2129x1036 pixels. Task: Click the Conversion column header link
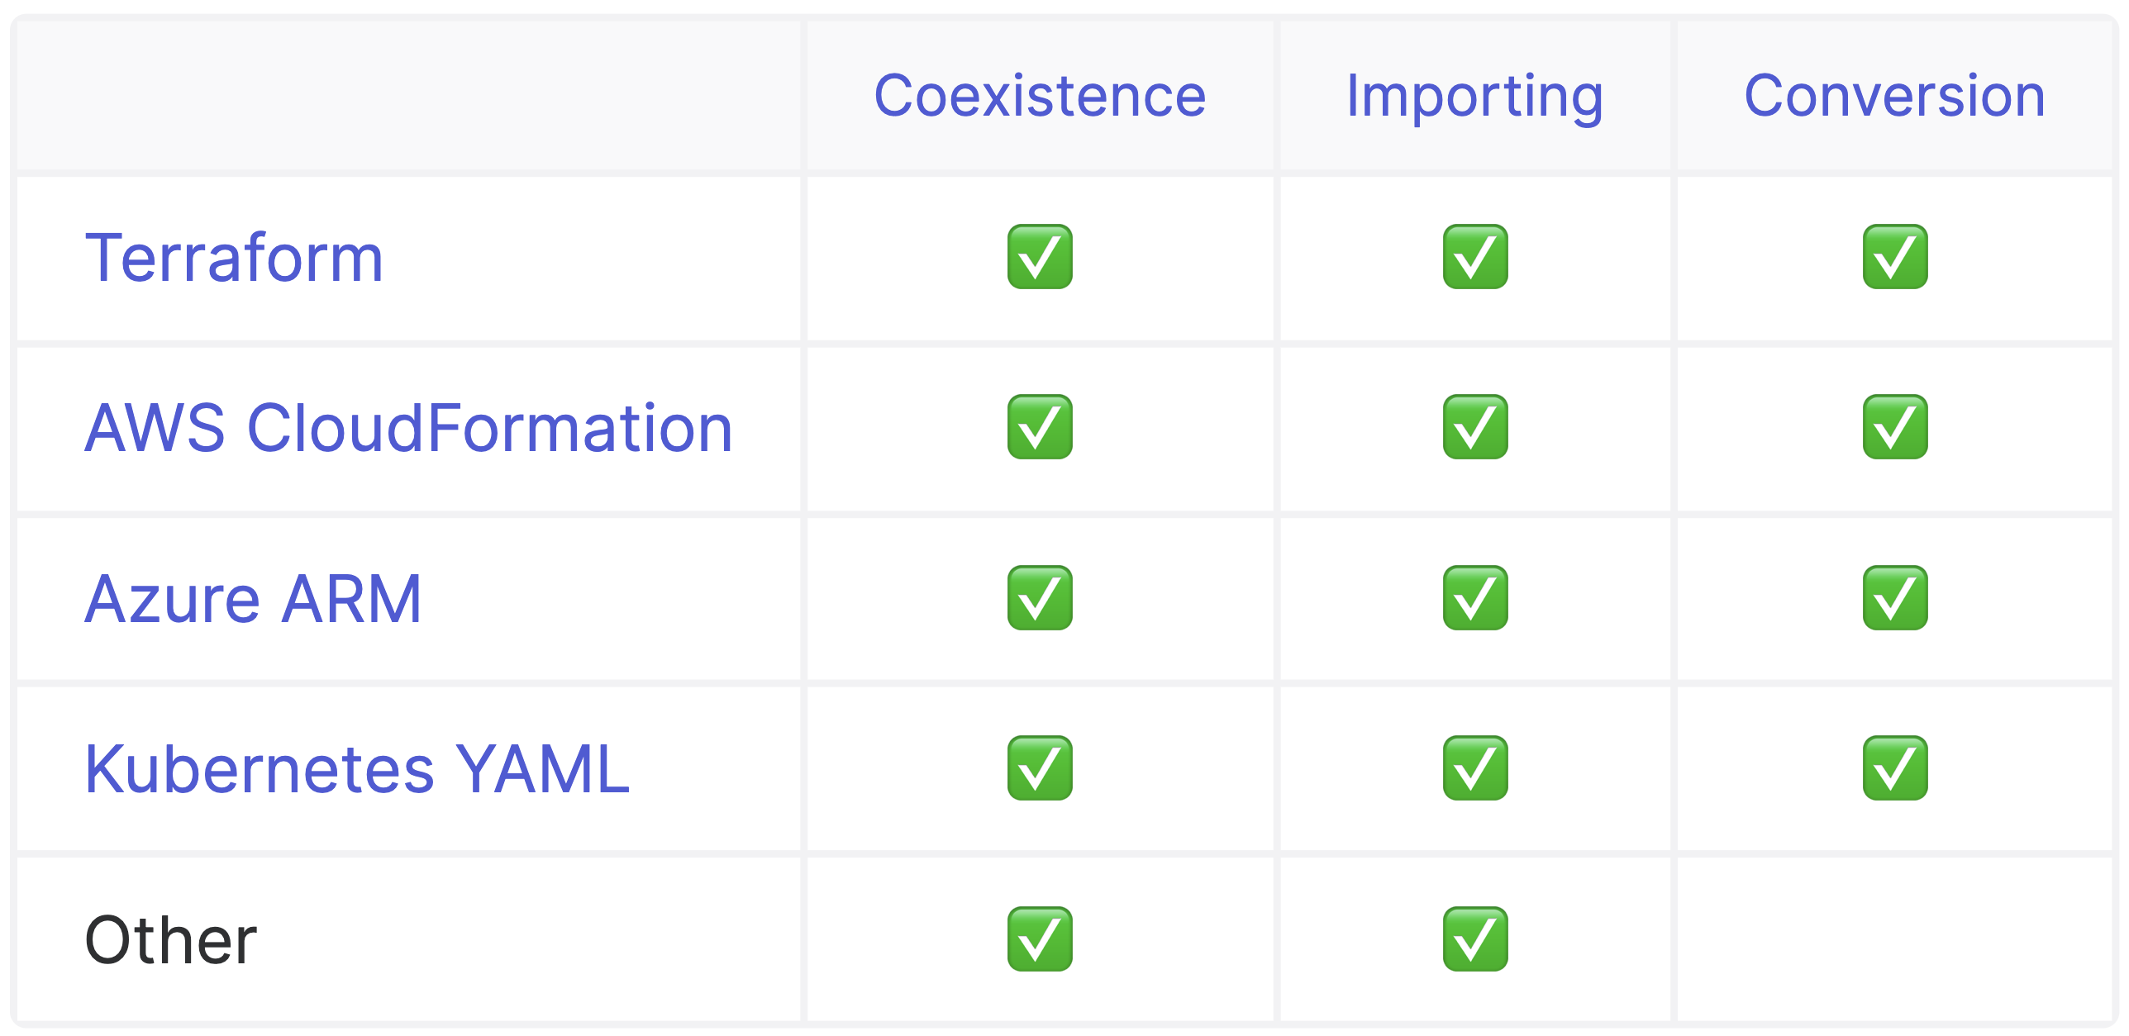[x=1894, y=96]
